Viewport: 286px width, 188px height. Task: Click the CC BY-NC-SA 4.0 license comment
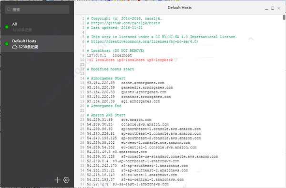tap(162, 37)
